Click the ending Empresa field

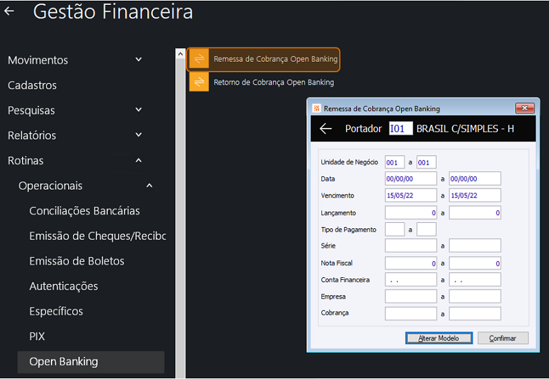coord(475,296)
